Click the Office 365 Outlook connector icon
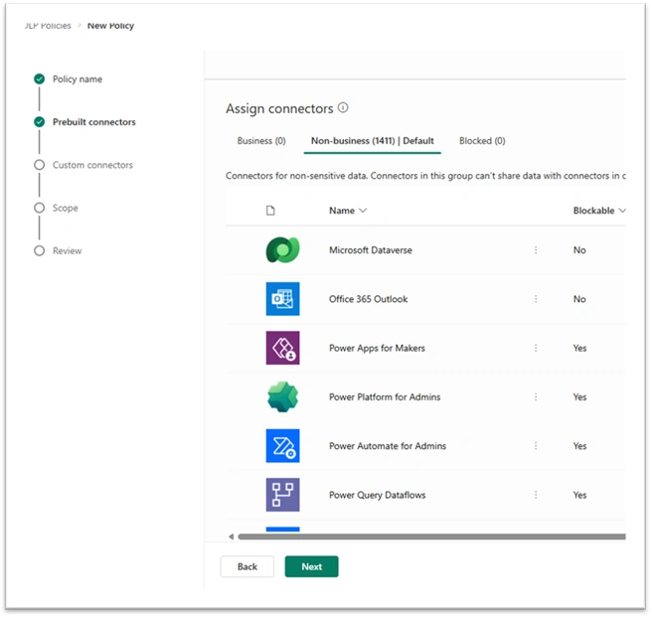This screenshot has width=652, height=617. click(x=282, y=299)
